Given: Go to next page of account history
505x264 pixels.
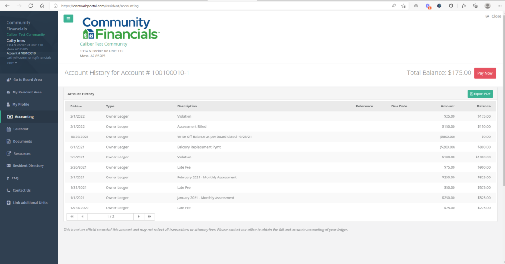Looking at the screenshot, I should 139,217.
